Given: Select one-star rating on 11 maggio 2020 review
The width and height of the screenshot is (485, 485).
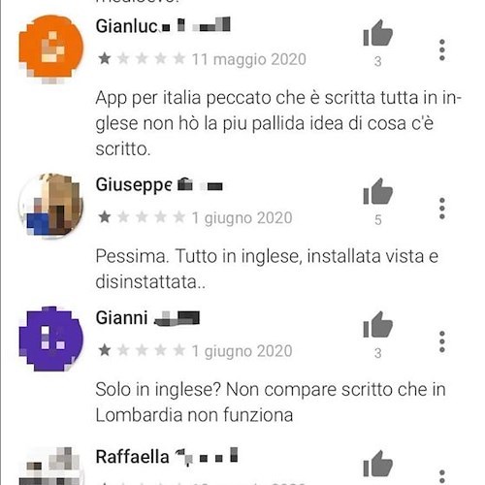Looking at the screenshot, I should 105,59.
